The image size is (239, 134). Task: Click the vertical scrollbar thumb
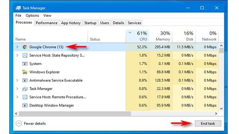pos(221,50)
